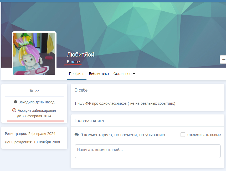
Task: Click the registration date line
Action: (30, 134)
